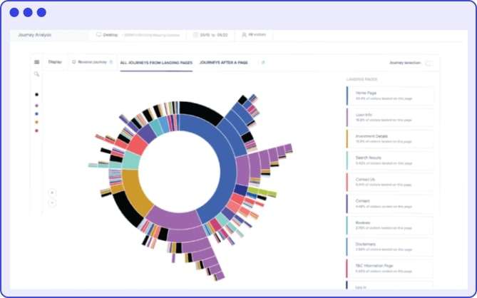Click the black color dot in left legend
This screenshot has width=477, height=298.
[x=37, y=94]
